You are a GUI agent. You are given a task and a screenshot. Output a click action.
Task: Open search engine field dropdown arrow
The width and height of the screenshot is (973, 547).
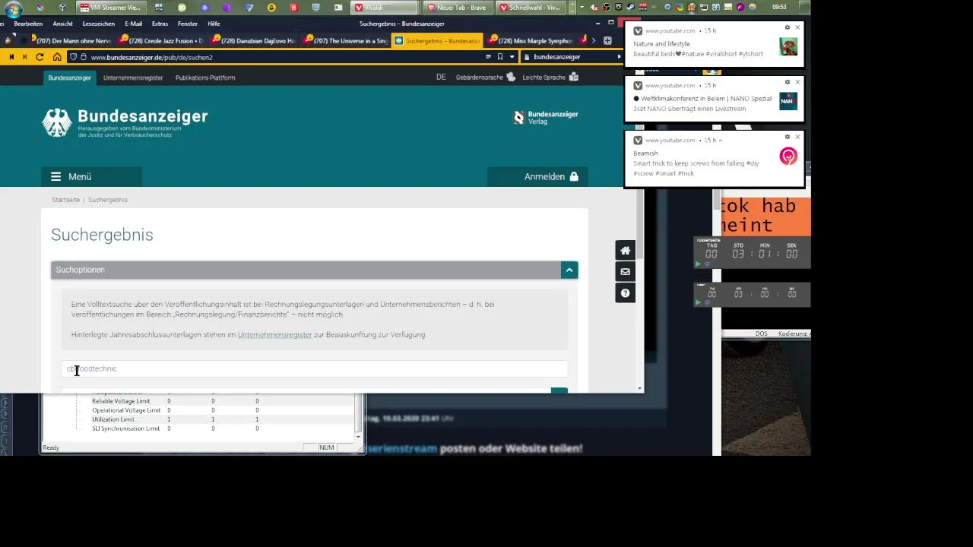tap(620, 57)
